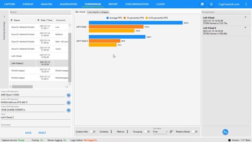
Task: Select the Left 4 Dead record row
Action: [39, 56]
